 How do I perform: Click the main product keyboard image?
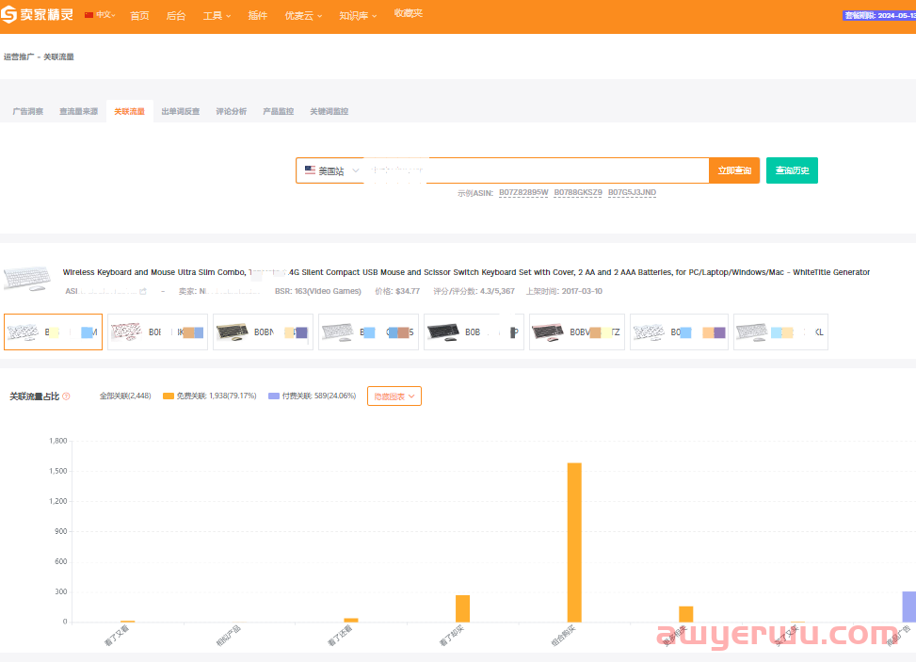27,277
